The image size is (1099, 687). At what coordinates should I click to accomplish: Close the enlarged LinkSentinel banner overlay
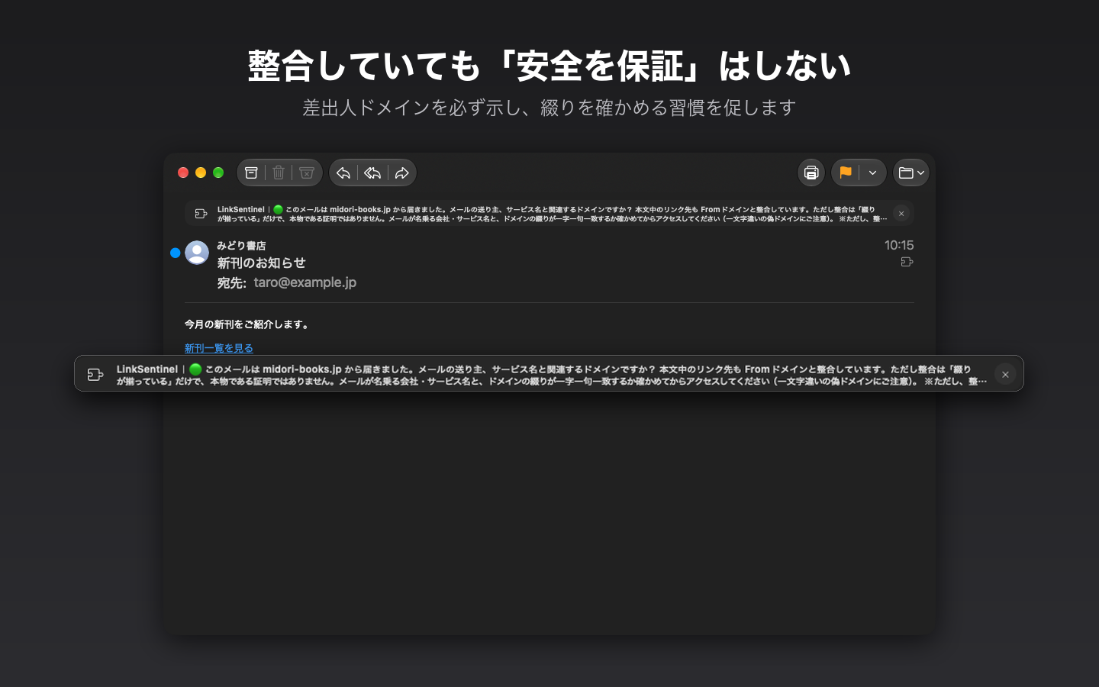point(1005,375)
